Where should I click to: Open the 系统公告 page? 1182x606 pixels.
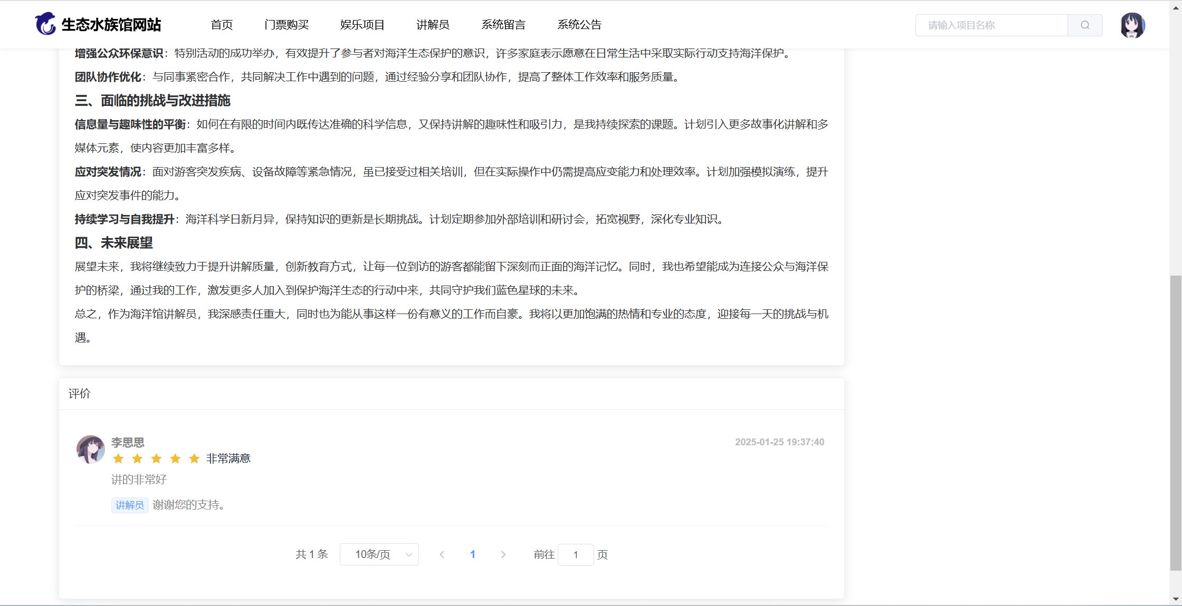coord(579,25)
